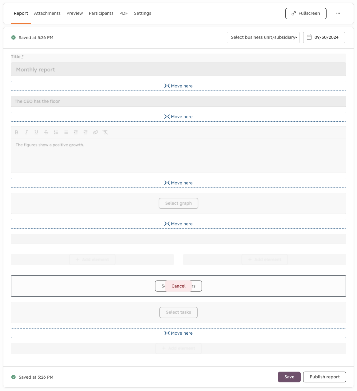This screenshot has height=391, width=357.
Task: Go to the Participants tab
Action: coord(101,13)
